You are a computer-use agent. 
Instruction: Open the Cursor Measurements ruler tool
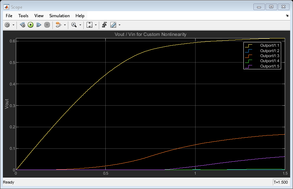click(x=113, y=25)
